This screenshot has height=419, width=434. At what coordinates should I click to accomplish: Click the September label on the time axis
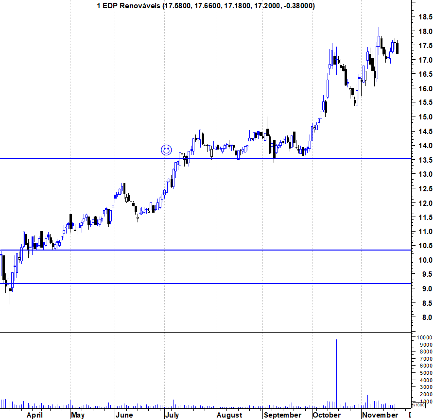click(x=282, y=415)
